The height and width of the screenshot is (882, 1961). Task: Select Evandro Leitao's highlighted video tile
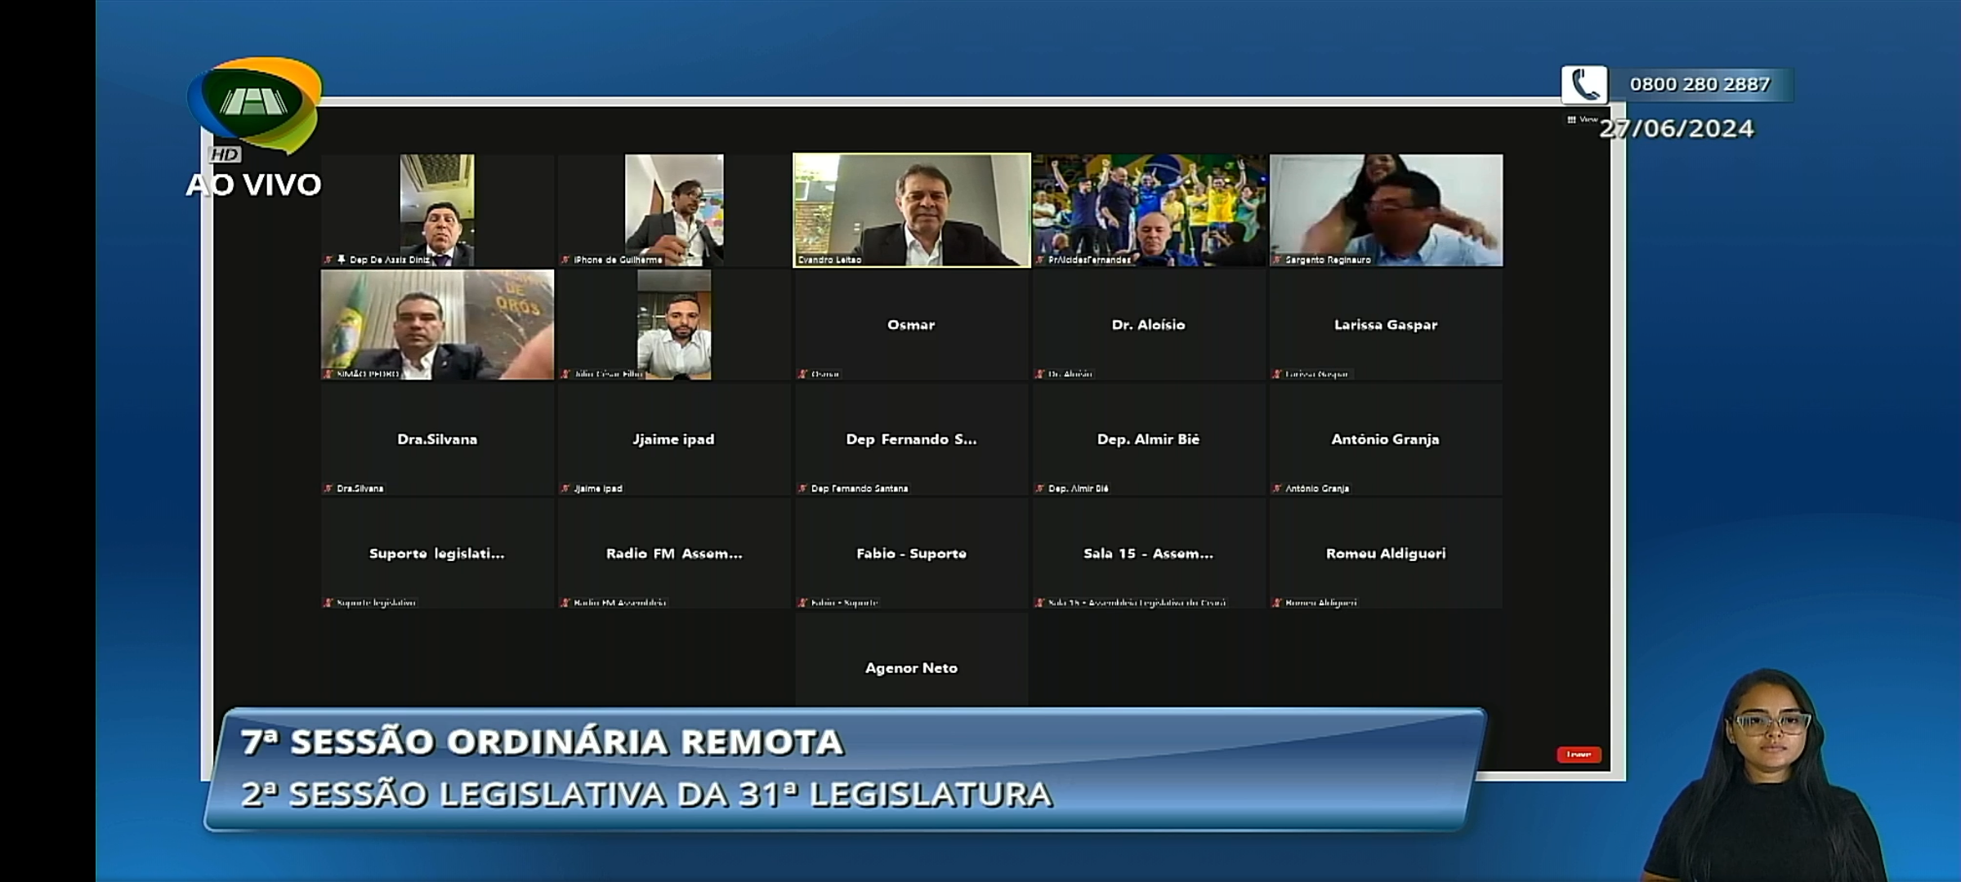pos(911,210)
